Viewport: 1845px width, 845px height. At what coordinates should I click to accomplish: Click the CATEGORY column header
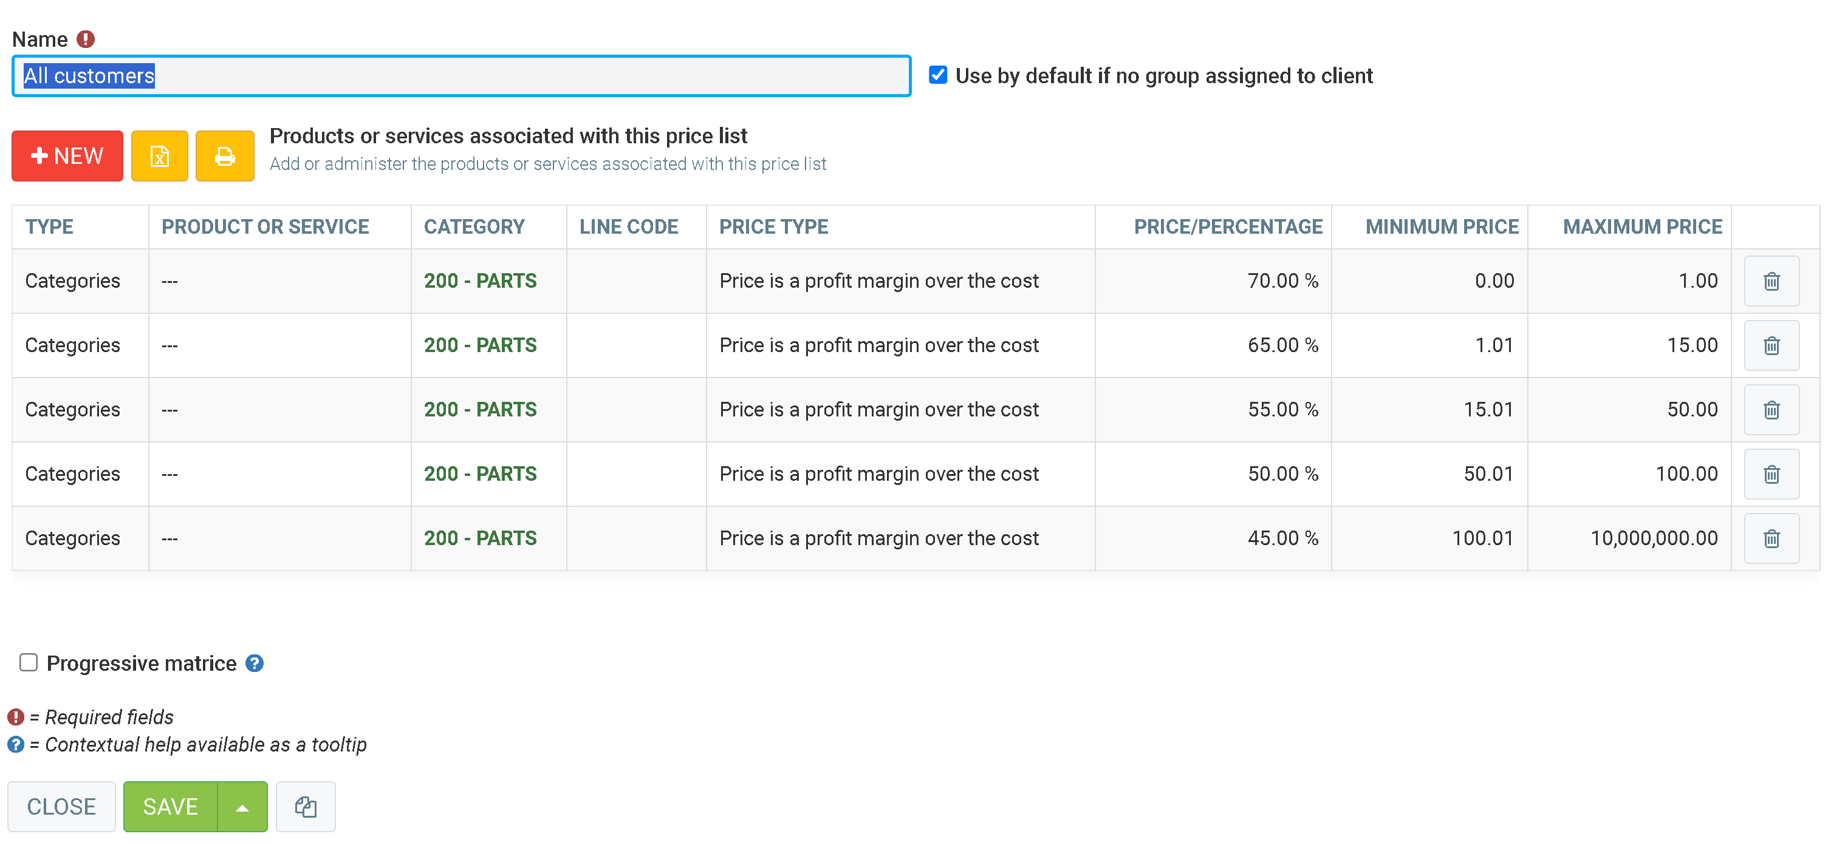(x=474, y=227)
